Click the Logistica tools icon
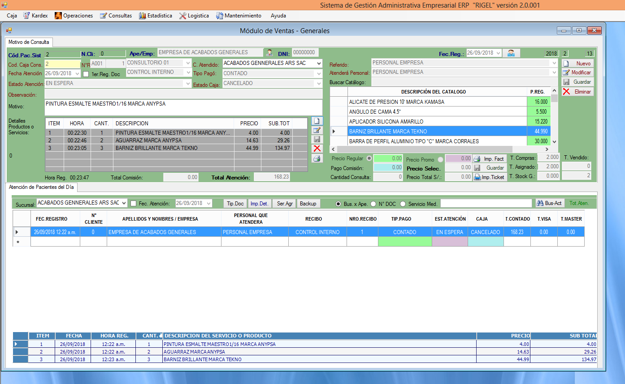The image size is (625, 384). [182, 16]
